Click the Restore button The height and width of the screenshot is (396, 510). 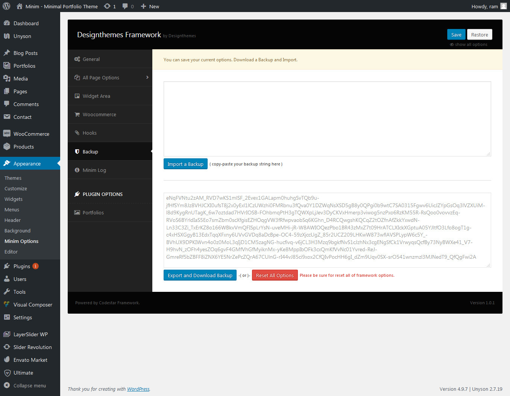tap(480, 35)
